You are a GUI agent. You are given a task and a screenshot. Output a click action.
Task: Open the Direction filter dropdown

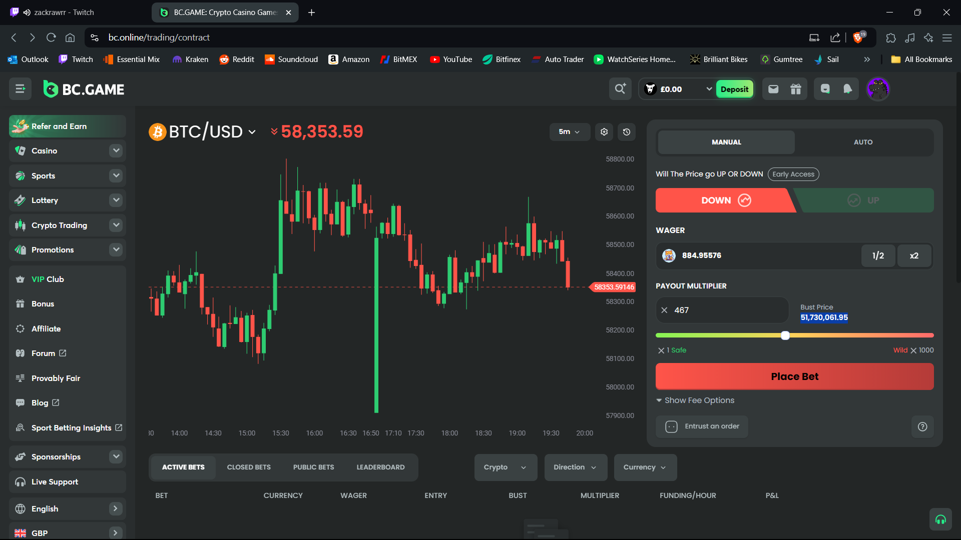pyautogui.click(x=576, y=467)
